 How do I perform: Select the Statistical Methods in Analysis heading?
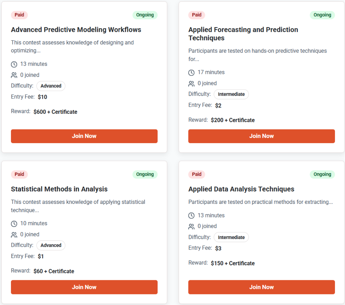pyautogui.click(x=59, y=189)
